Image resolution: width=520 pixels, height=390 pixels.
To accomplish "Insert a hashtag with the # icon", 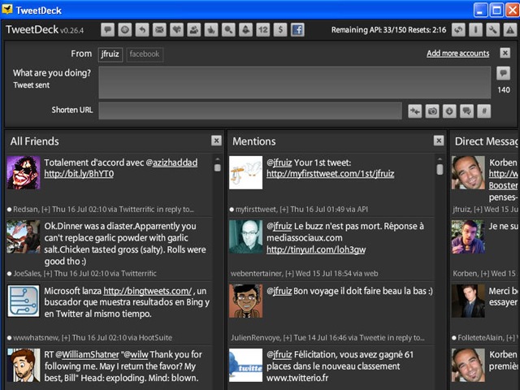I will [x=484, y=111].
